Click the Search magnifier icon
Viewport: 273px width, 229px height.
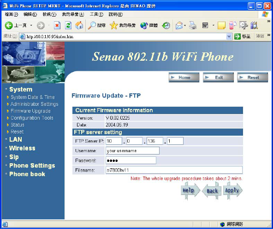pos(92,26)
